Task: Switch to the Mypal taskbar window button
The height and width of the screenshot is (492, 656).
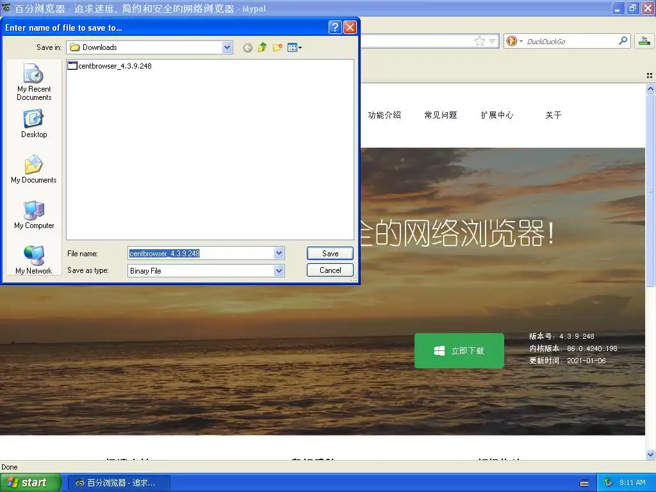Action: coord(119,483)
